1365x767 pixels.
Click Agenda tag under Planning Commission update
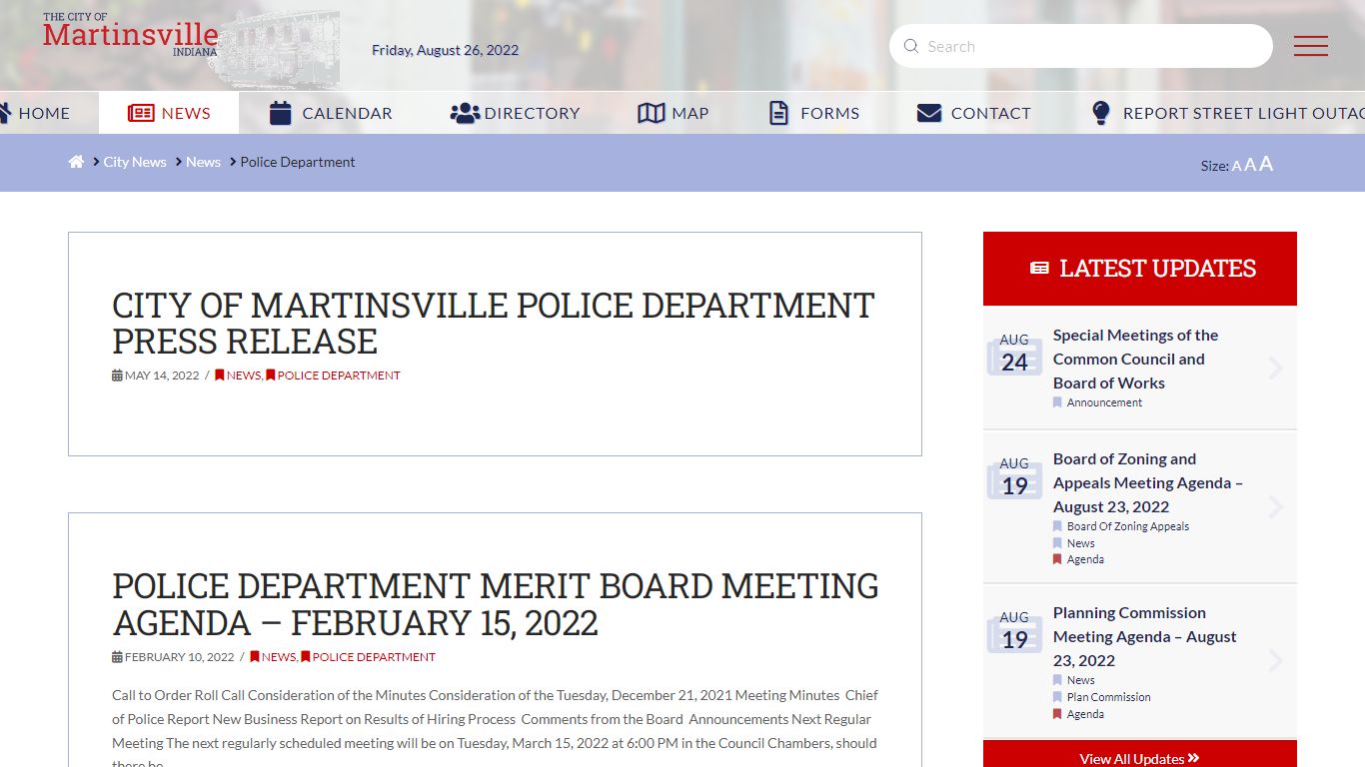[1085, 714]
